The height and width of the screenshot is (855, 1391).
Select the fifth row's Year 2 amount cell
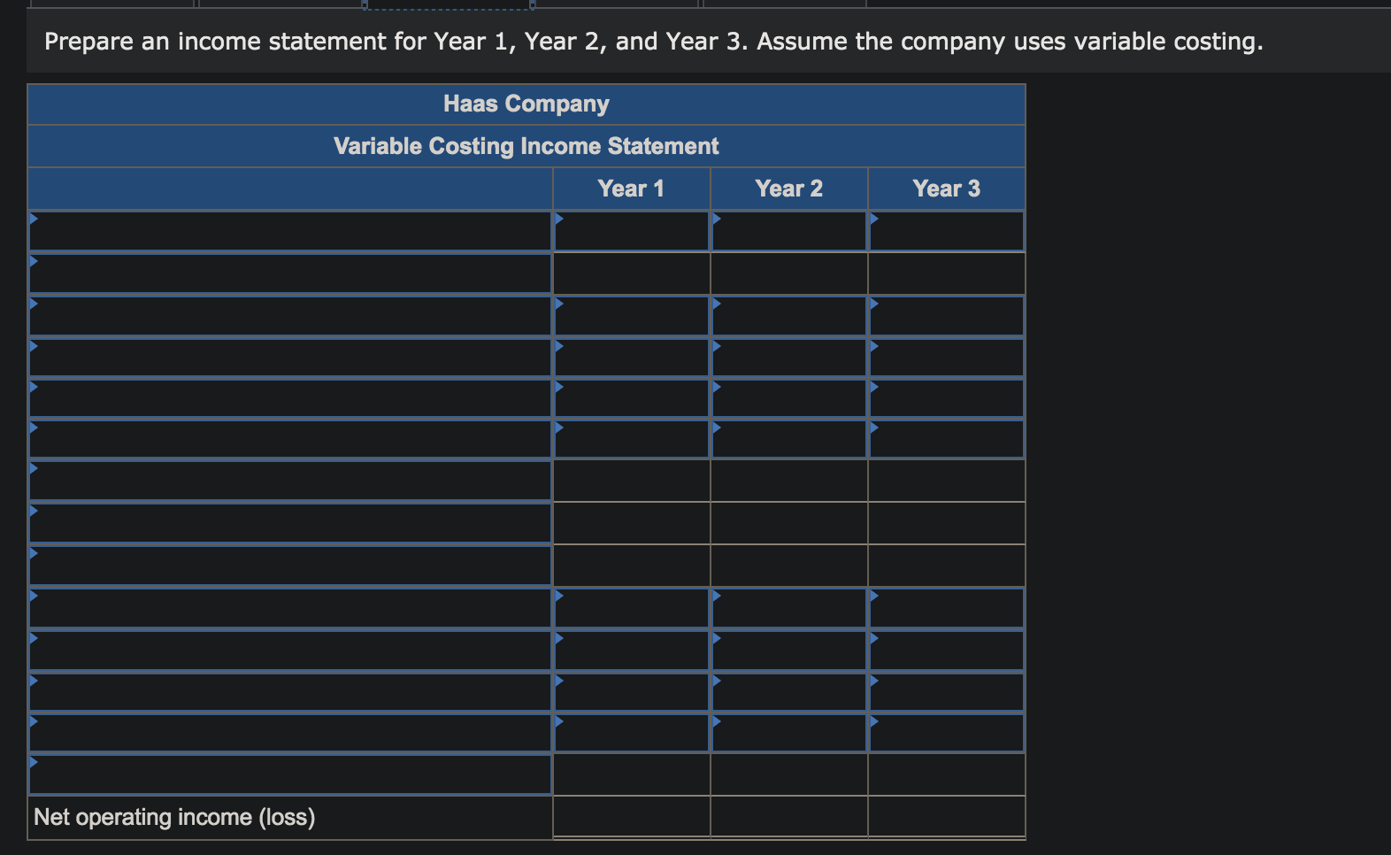coord(789,398)
